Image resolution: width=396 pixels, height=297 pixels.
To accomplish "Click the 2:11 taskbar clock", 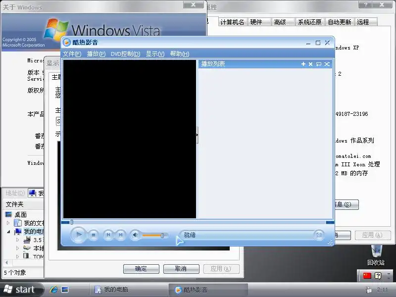I will 382,290.
